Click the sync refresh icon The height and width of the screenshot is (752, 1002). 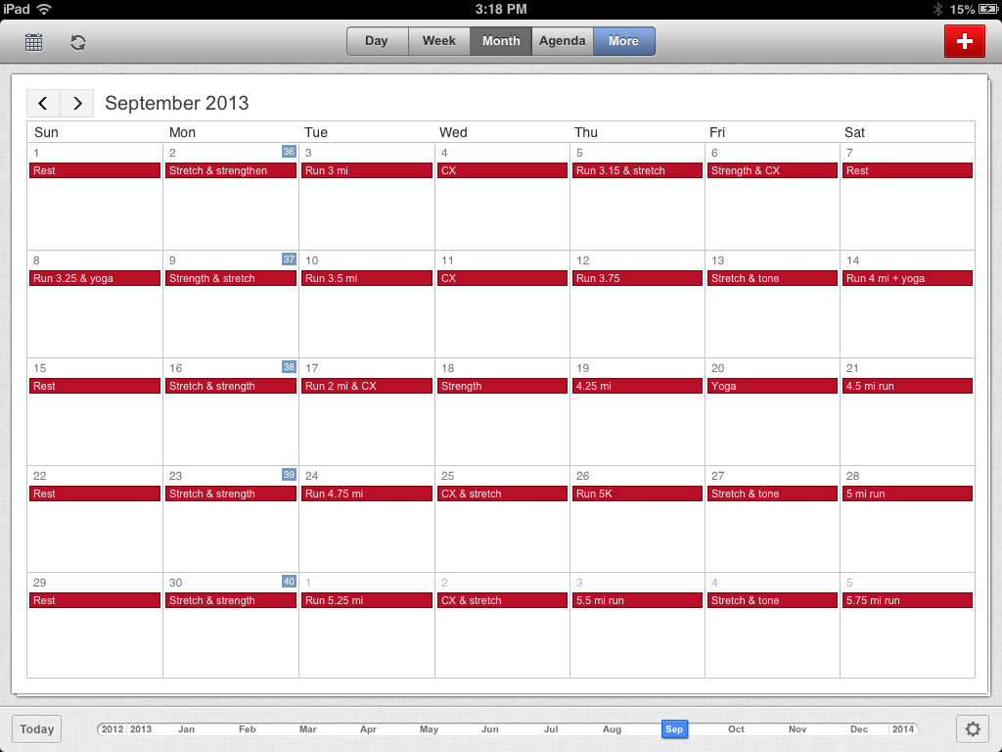point(78,42)
